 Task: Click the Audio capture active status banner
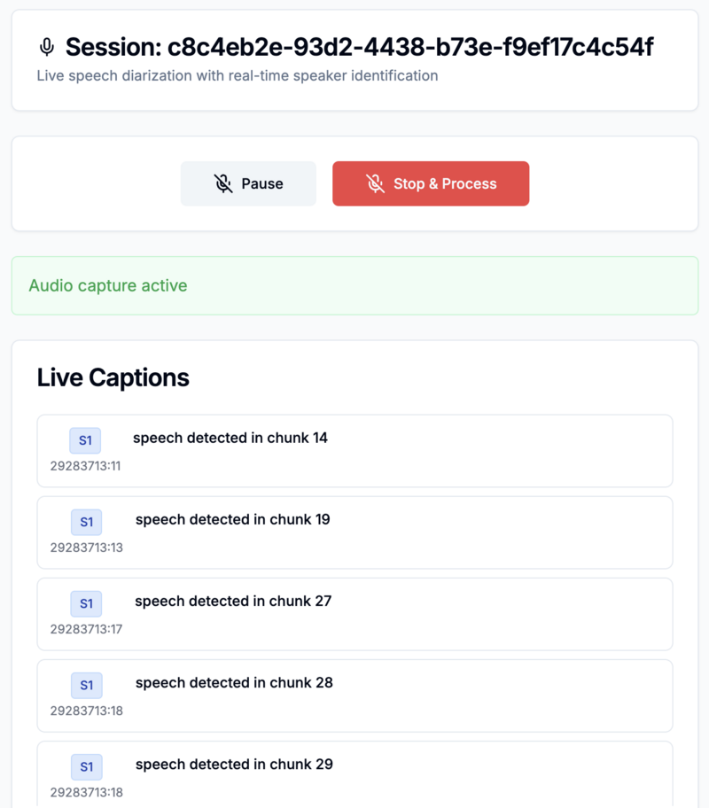(x=354, y=285)
